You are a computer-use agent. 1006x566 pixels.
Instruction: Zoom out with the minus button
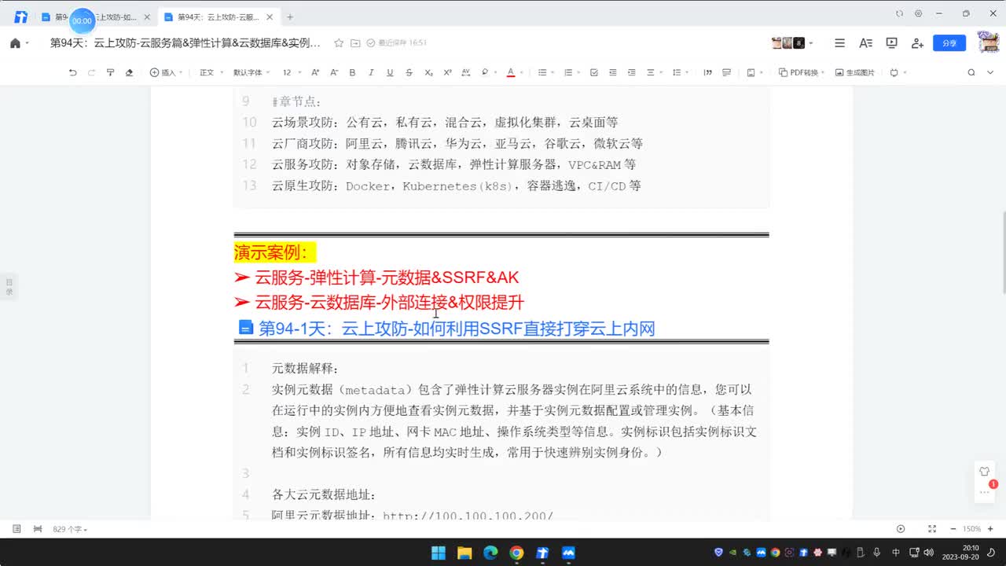(x=953, y=529)
